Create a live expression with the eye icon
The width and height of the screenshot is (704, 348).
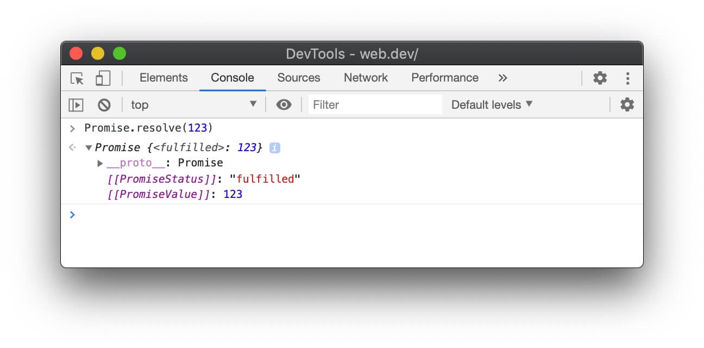284,104
